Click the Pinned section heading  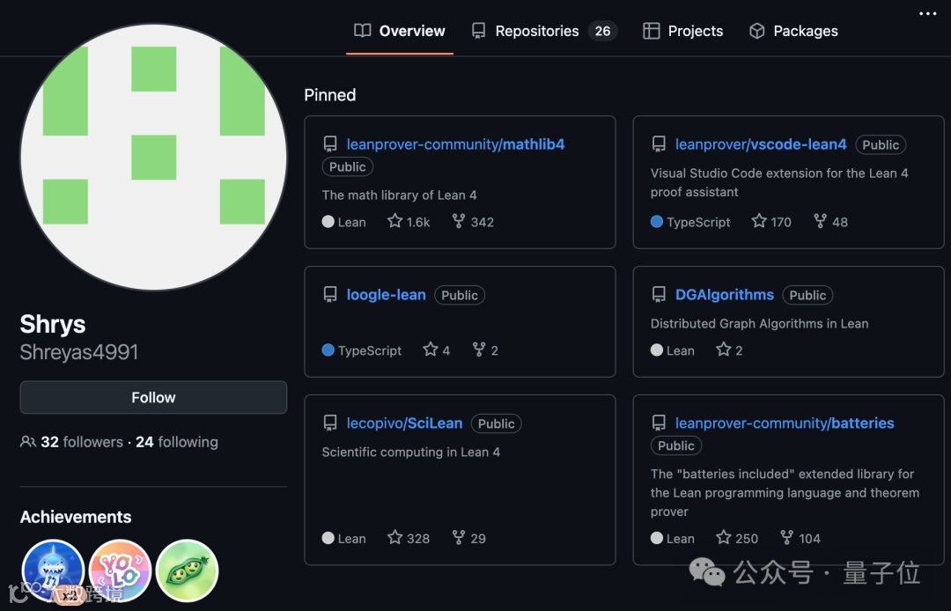point(330,95)
